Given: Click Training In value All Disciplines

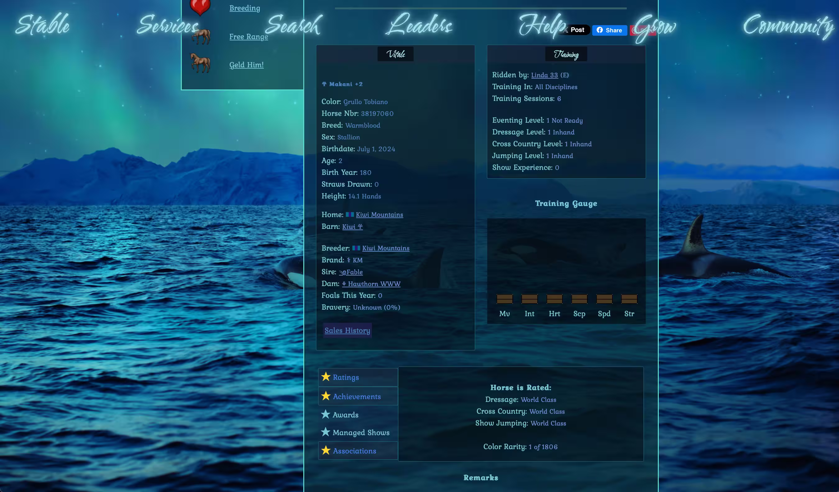Looking at the screenshot, I should pyautogui.click(x=556, y=87).
